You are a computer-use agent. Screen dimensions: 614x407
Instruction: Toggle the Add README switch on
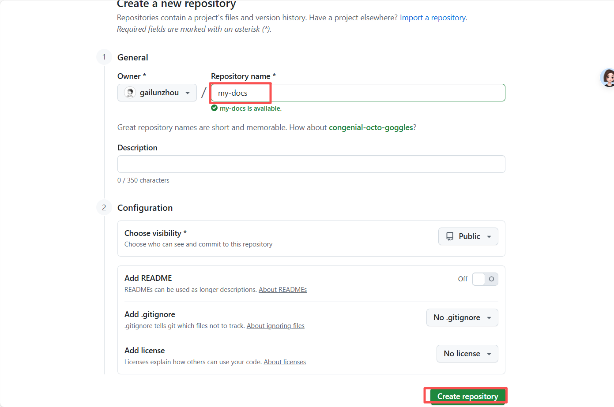(x=485, y=279)
